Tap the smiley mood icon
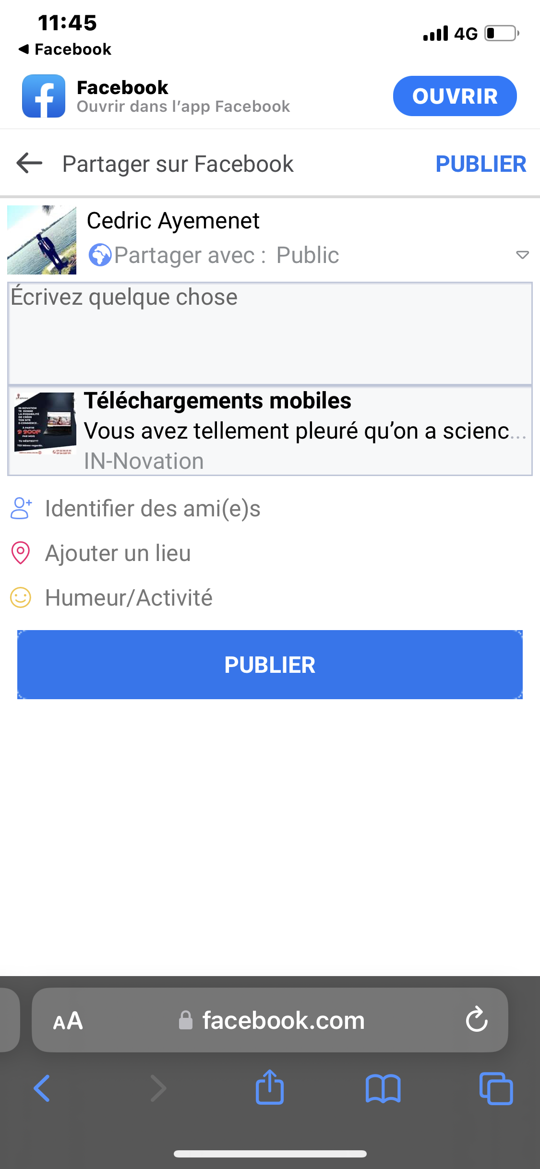The height and width of the screenshot is (1169, 540). (x=21, y=598)
